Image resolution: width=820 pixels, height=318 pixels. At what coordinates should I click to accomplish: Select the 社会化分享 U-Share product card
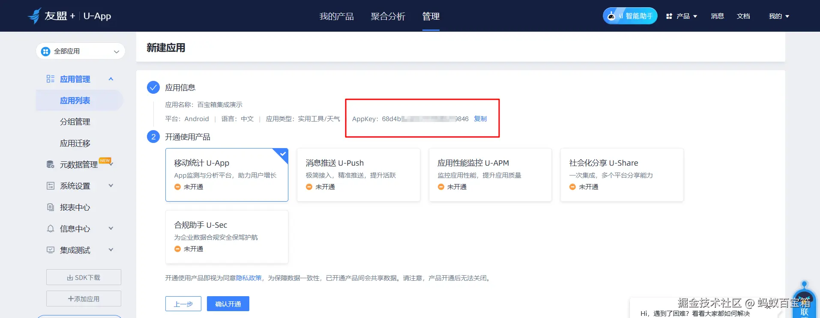622,175
